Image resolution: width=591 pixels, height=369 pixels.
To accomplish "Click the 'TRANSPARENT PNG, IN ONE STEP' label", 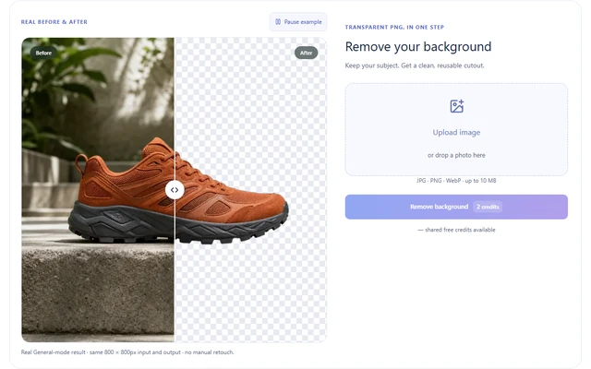I will tap(394, 27).
